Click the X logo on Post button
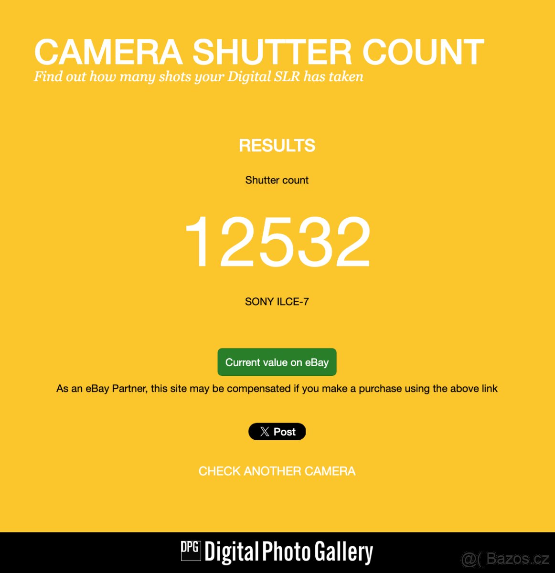The image size is (555, 573). [265, 432]
